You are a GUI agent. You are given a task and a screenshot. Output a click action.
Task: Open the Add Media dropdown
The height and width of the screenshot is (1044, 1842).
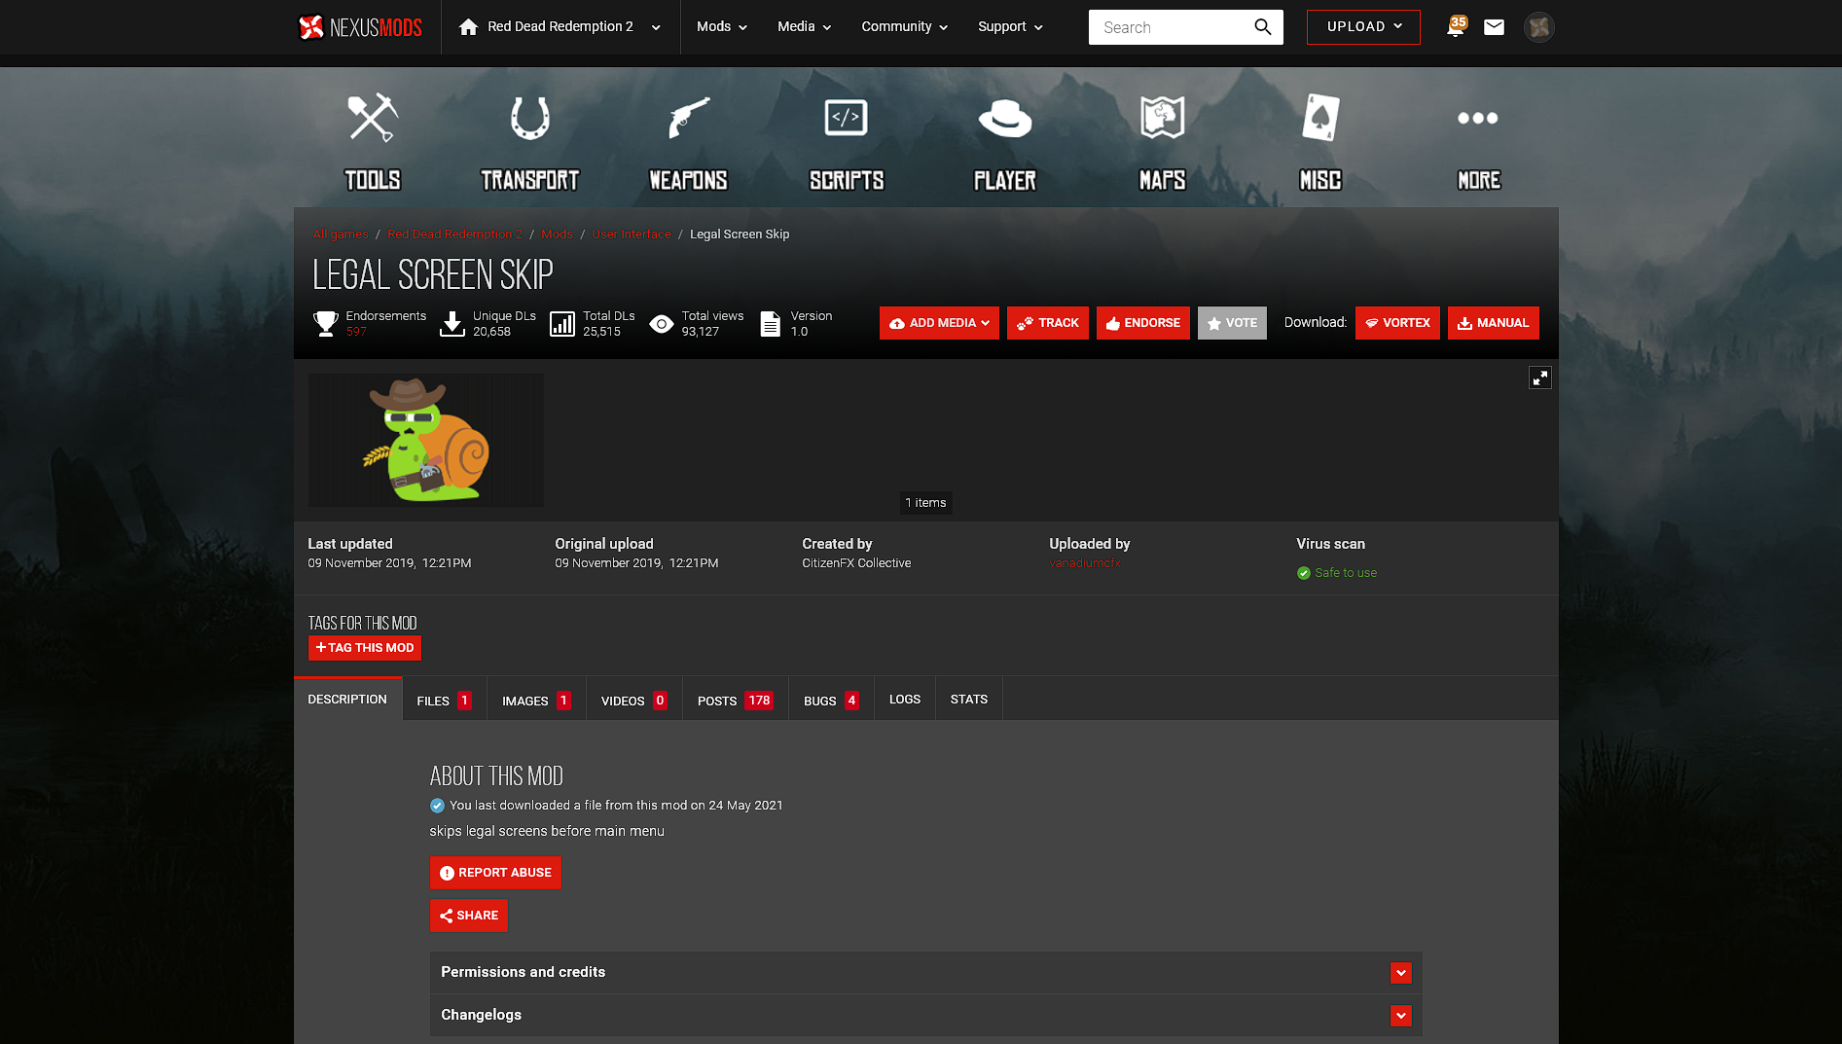tap(939, 323)
